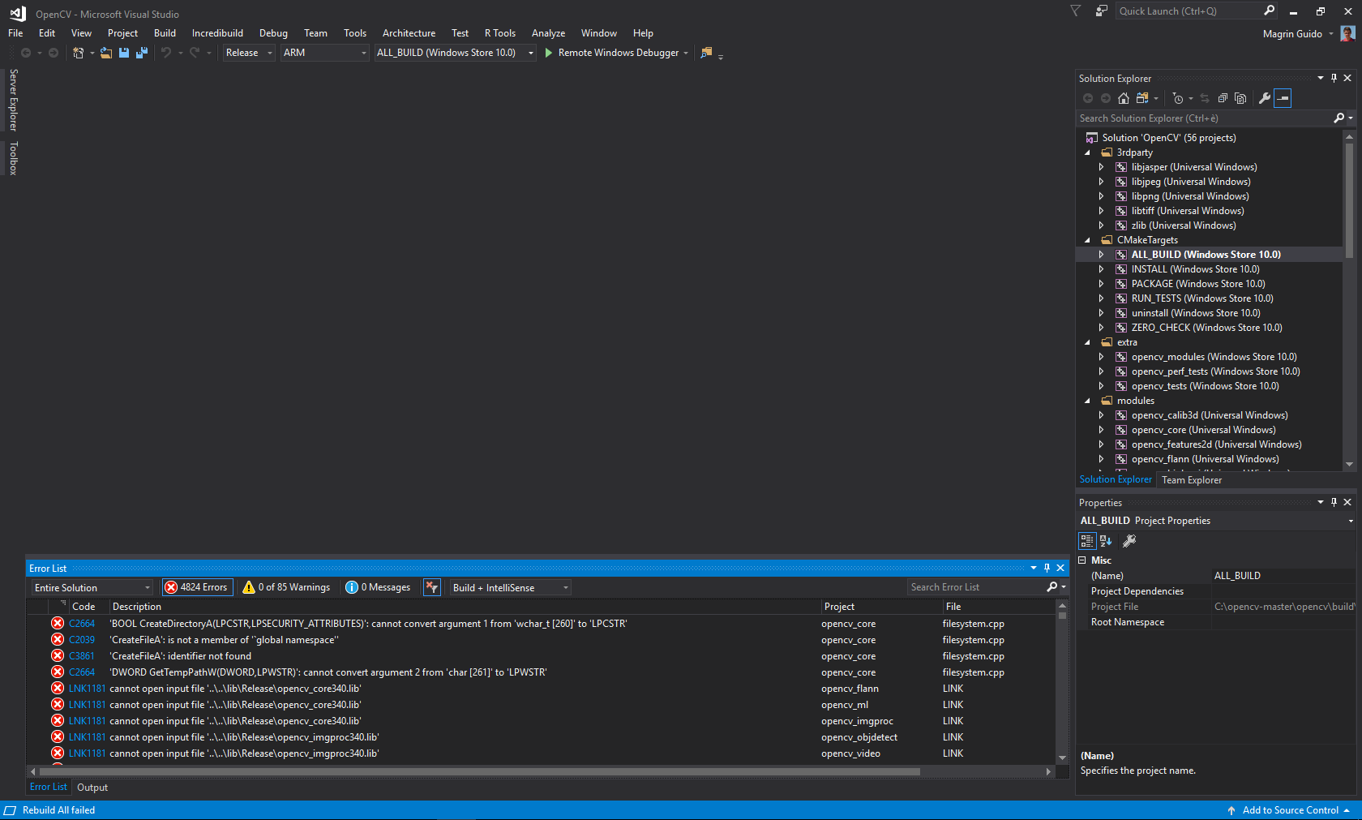1362x820 pixels.
Task: Open the Entire Solution scope dropdown
Action: click(x=92, y=587)
